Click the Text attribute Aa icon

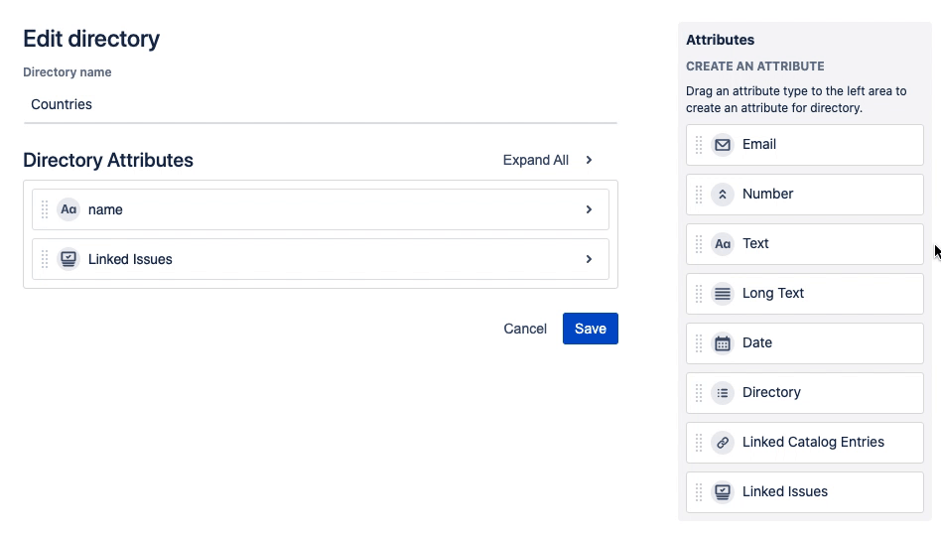[x=723, y=244]
